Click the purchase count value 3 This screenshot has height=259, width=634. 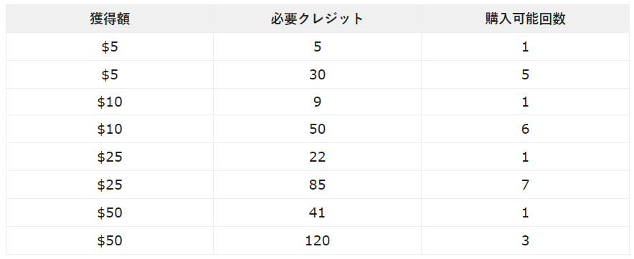(x=525, y=241)
